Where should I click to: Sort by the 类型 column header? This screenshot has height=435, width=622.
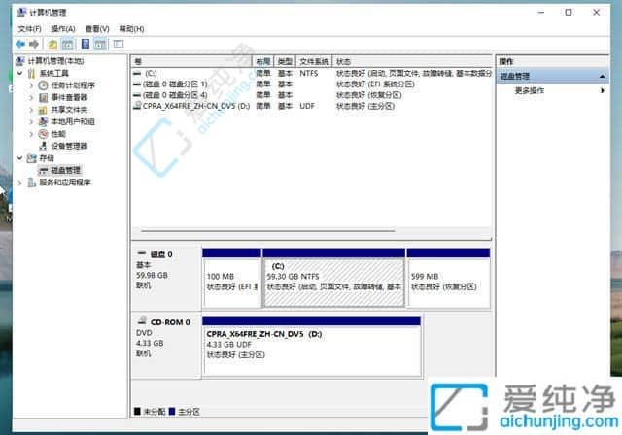click(285, 61)
